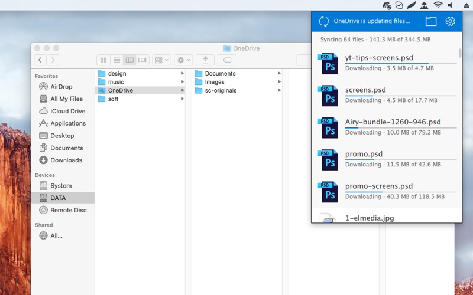Click screens.psd download progress bar
This screenshot has height=295, width=473.
pyautogui.click(x=401, y=96)
